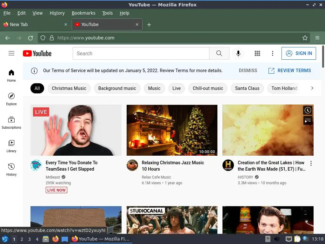The image size is (325, 244).
Task: Open the Bookmarks menu
Action: point(83,13)
